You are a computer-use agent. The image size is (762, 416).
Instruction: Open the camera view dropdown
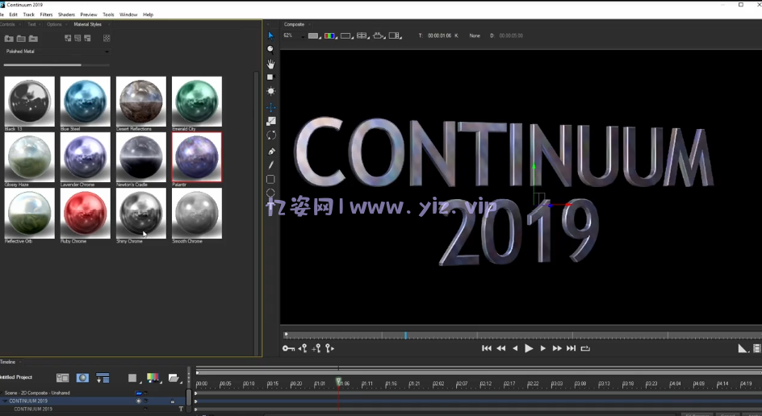[x=379, y=36]
